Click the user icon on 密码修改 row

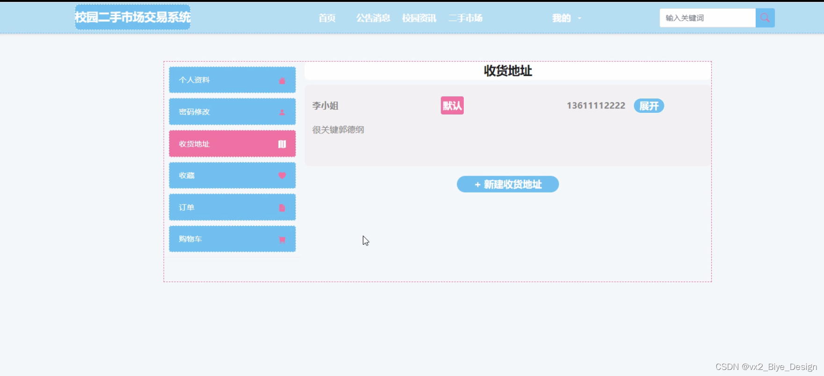(x=282, y=112)
